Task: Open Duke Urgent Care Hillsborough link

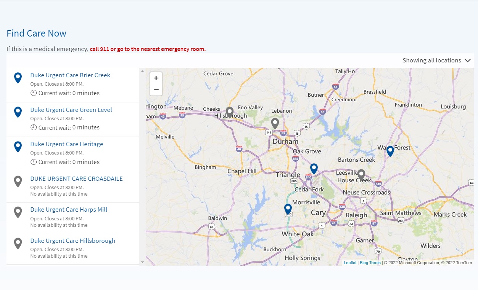Action: pos(72,241)
